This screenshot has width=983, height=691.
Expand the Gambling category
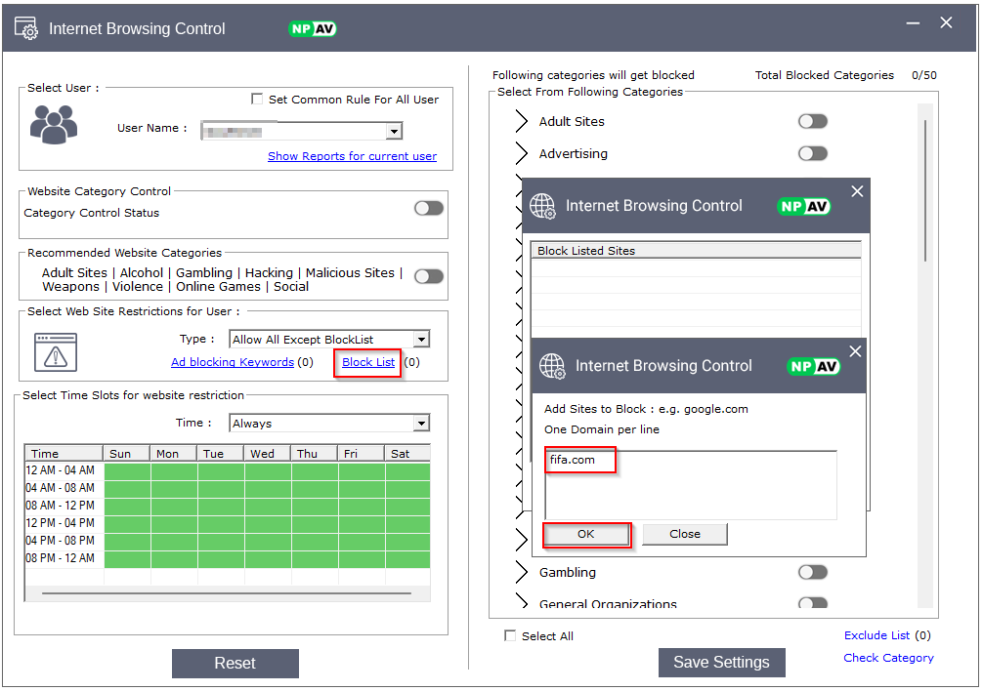(x=522, y=572)
